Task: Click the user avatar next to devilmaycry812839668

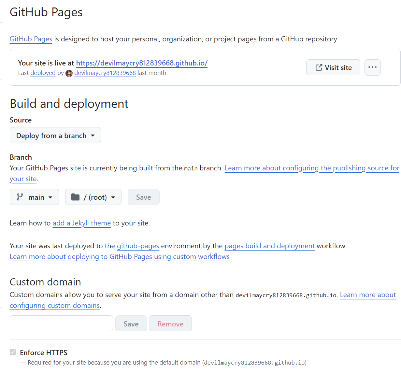Action: point(69,73)
